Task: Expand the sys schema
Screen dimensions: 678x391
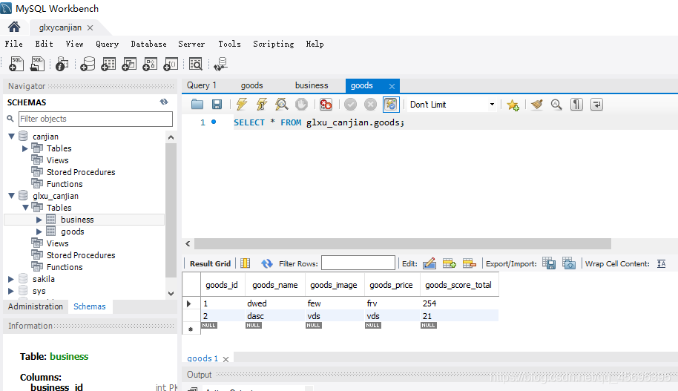Action: click(x=11, y=291)
